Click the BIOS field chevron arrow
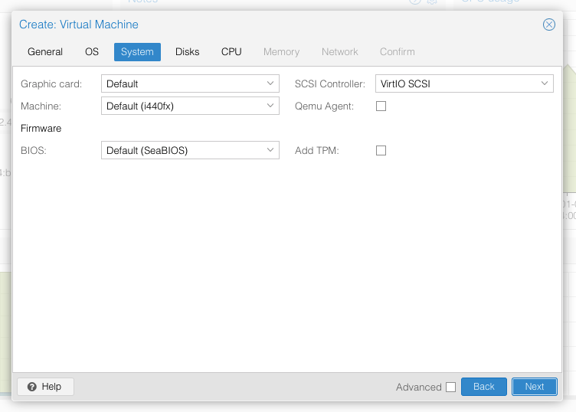576x412 pixels. click(x=270, y=151)
